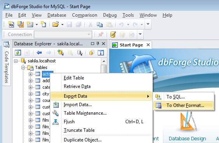Click the Refresh icon in Database Explorer
This screenshot has height=143, width=219.
tap(18, 53)
